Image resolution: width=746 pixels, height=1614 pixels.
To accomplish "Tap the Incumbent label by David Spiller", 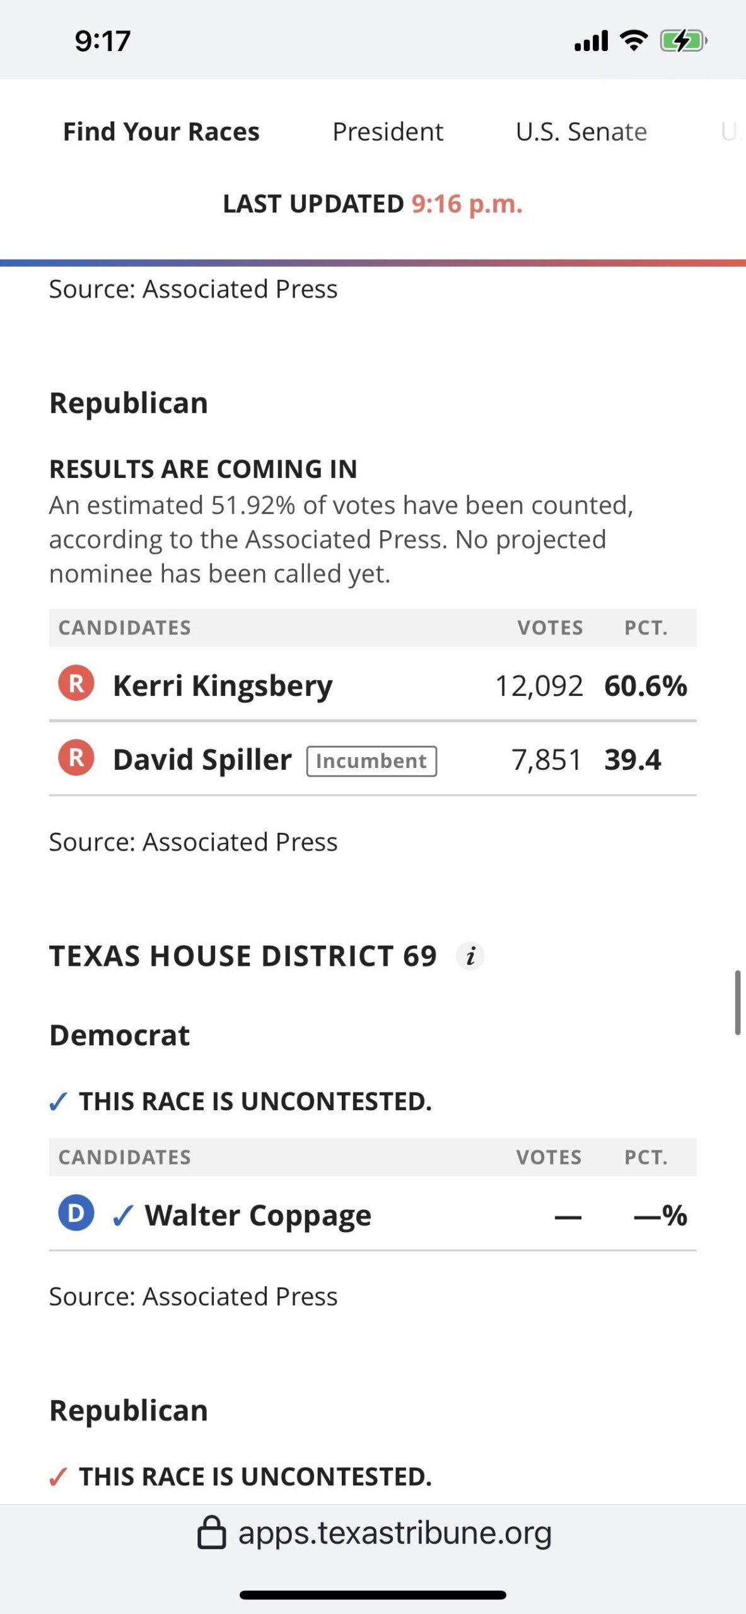I will point(371,761).
